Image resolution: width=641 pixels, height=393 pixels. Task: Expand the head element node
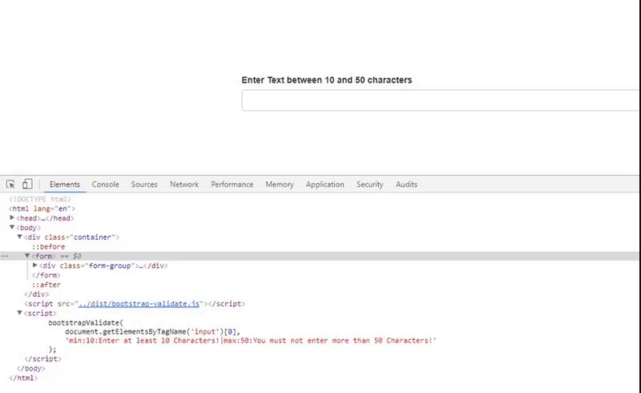point(12,218)
